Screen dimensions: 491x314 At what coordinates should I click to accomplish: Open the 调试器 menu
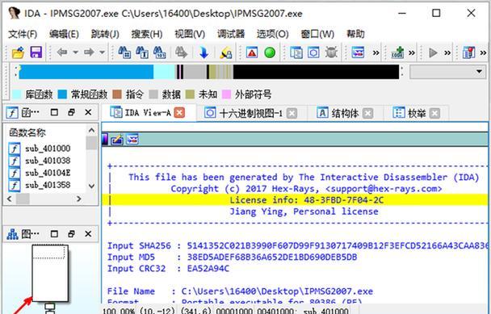(231, 34)
